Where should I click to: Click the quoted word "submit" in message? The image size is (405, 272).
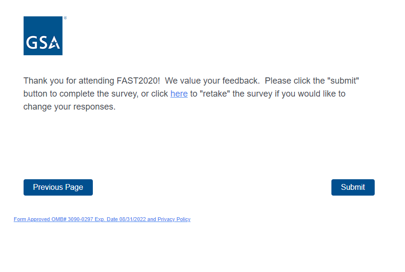click(x=343, y=81)
